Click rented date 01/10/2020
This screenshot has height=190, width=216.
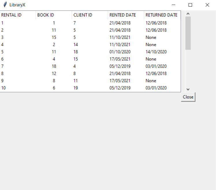pos(120,52)
